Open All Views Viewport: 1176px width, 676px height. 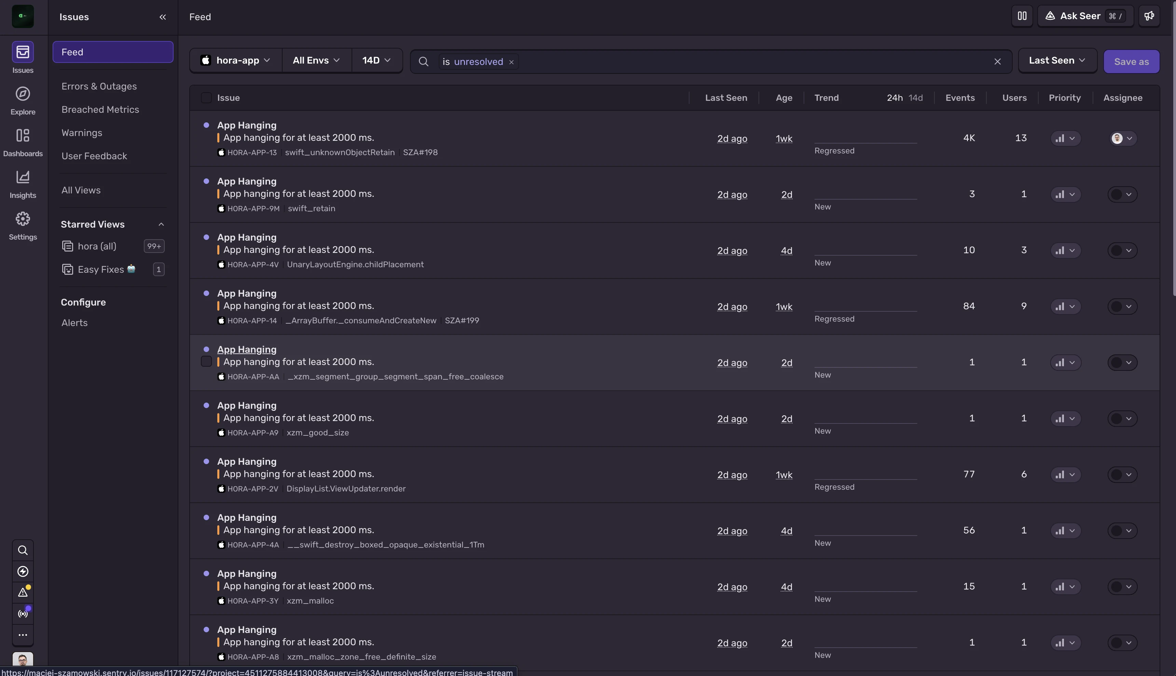(81, 190)
